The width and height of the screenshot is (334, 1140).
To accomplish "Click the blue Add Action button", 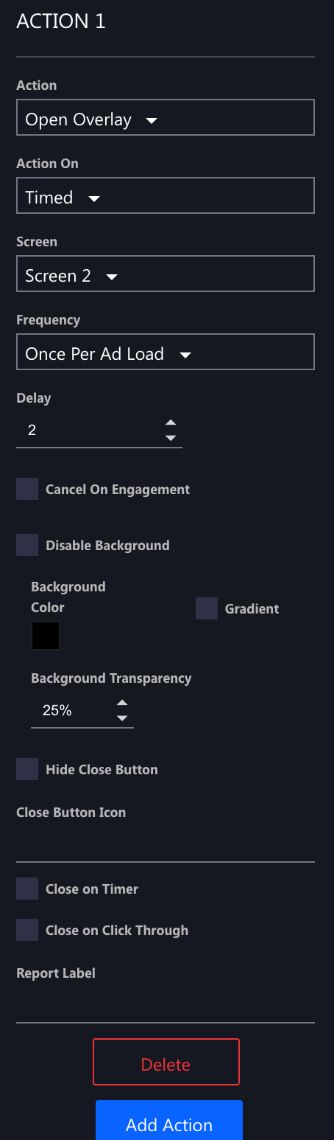I will (x=169, y=1121).
